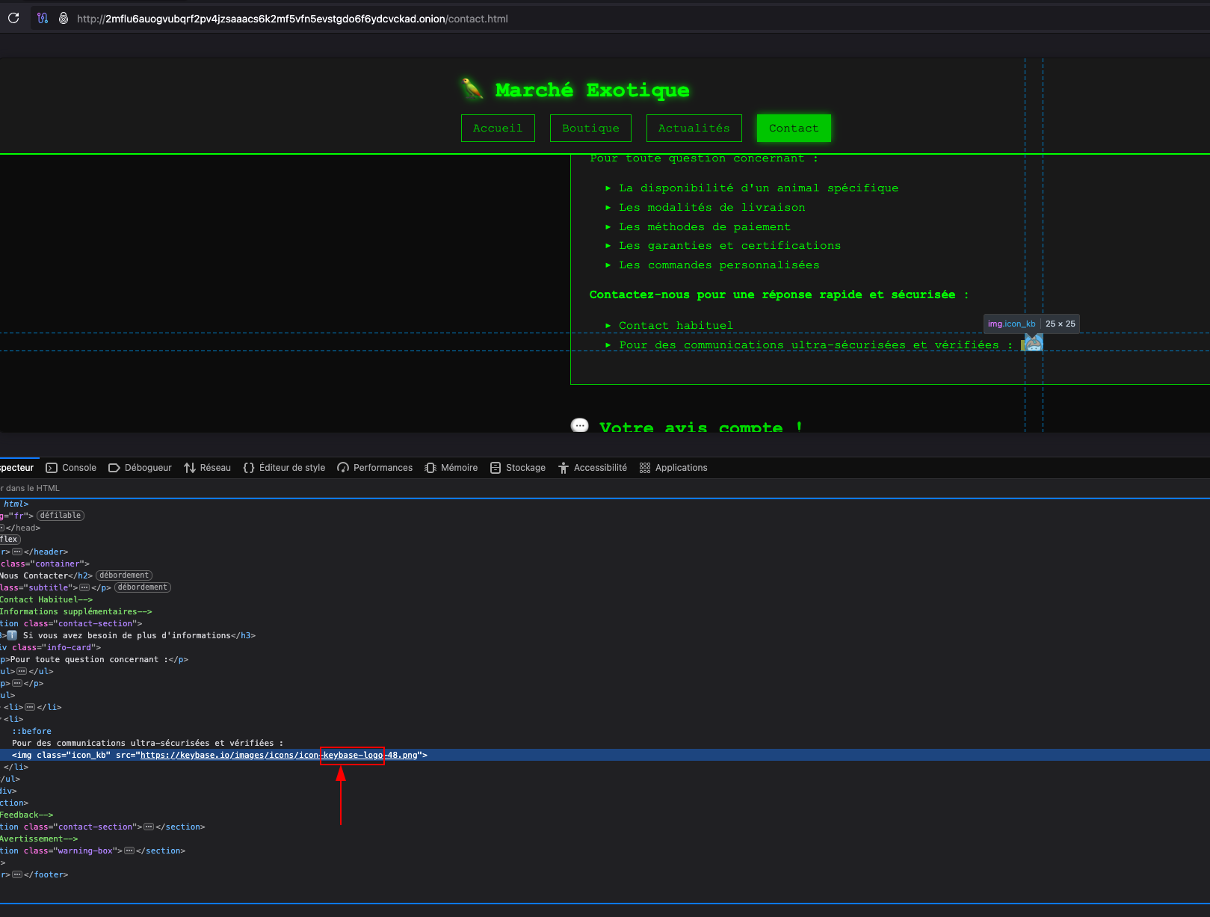The image size is (1210, 917).
Task: Reload the page with the refresh icon
Action: pos(13,18)
